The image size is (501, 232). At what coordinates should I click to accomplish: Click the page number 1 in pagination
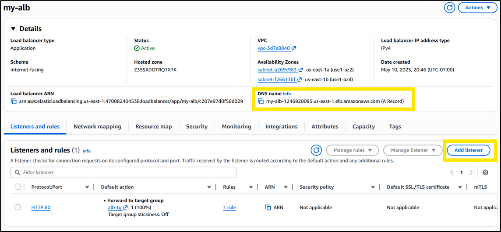point(462,173)
